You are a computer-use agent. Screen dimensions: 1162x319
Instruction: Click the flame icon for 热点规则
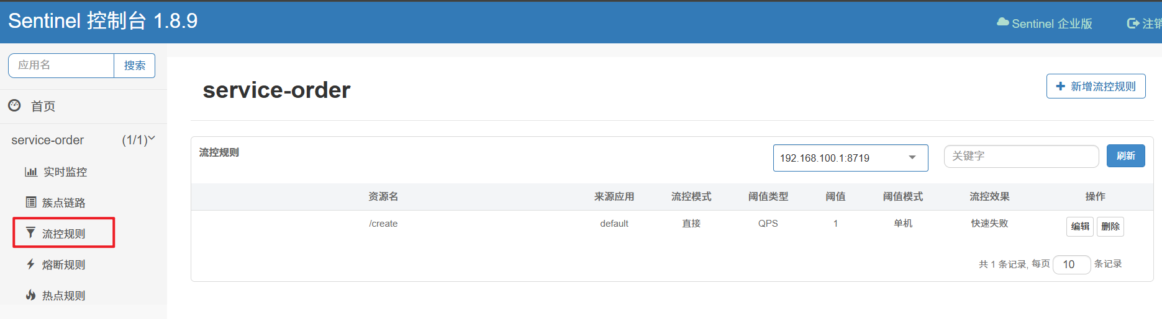coord(30,295)
